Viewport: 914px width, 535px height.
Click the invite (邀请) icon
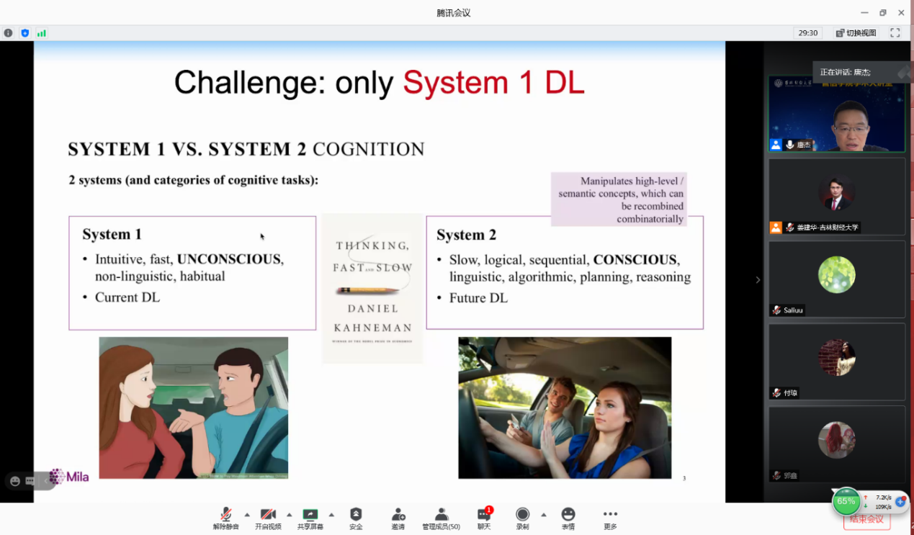(x=398, y=518)
